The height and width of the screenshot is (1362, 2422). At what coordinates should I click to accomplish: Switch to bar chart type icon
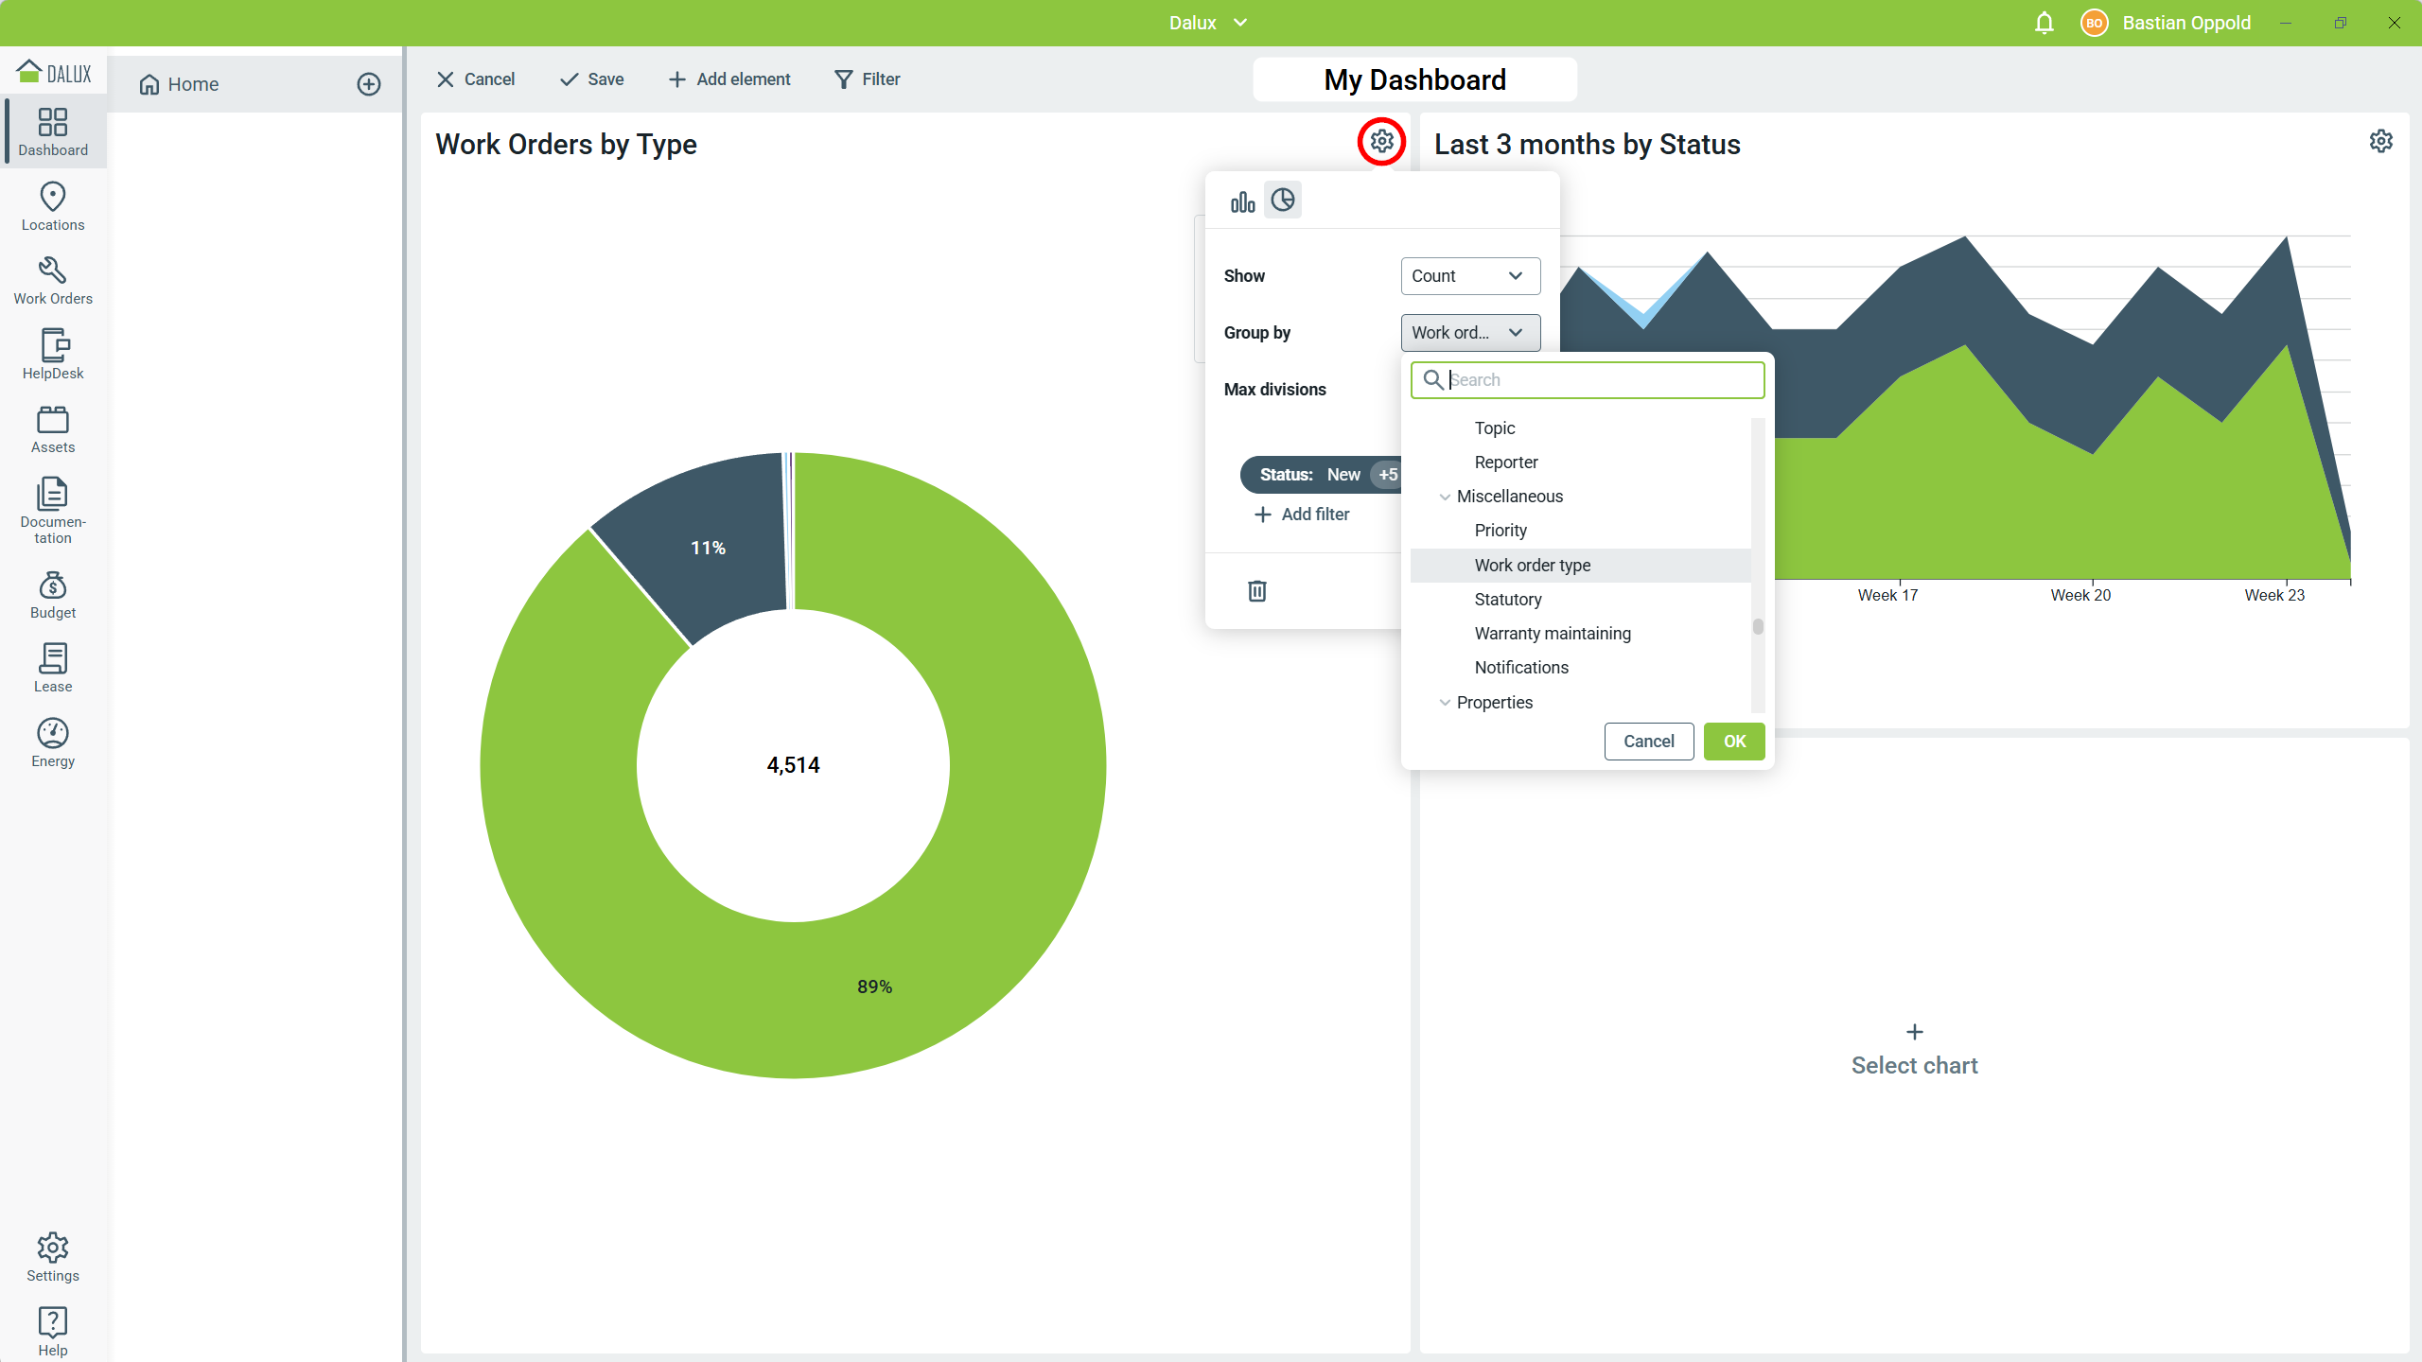tap(1242, 201)
